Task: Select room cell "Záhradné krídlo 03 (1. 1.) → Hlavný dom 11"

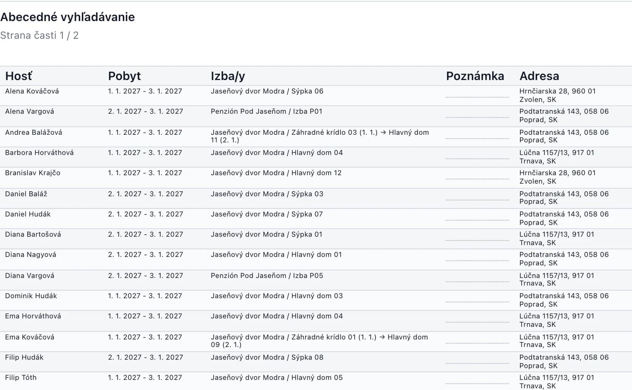Action: pos(320,136)
